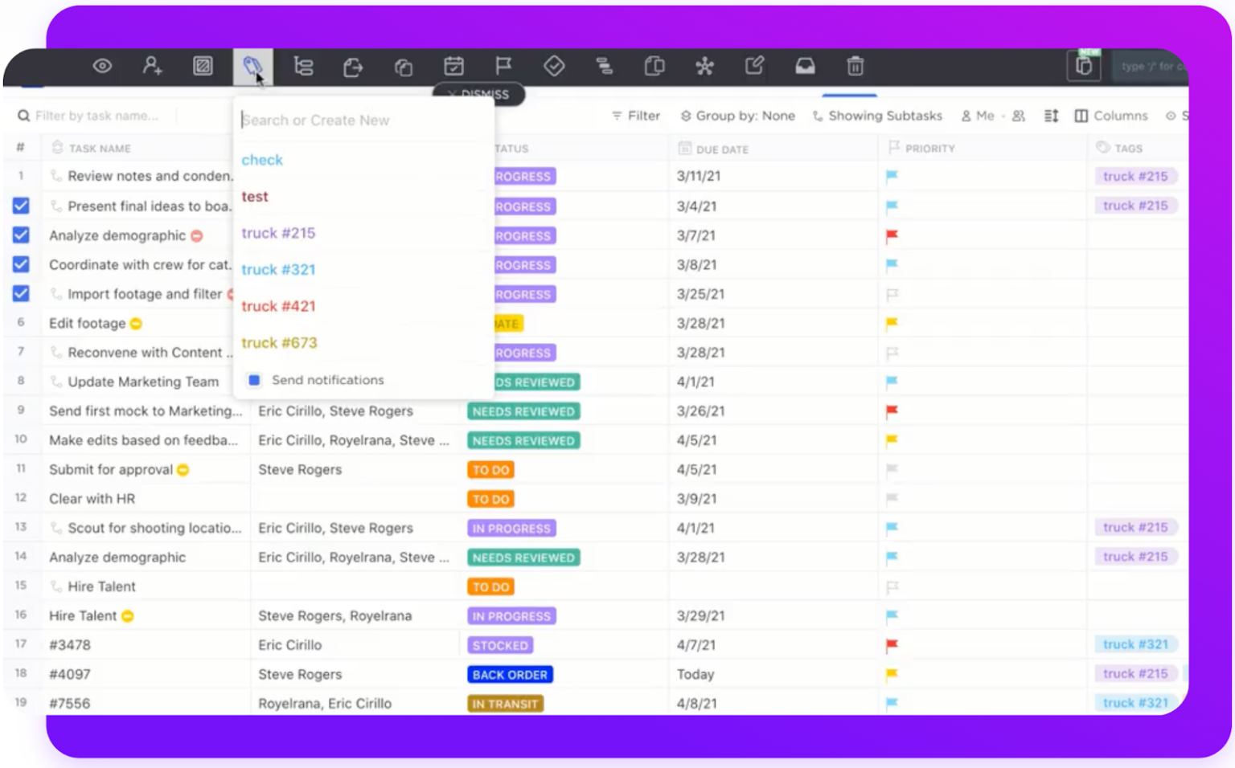Click the archive tray icon

[x=805, y=66]
